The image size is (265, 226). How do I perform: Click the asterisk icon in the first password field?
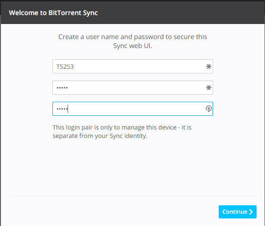(209, 88)
